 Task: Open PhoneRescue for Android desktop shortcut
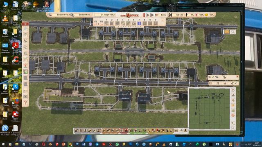[5, 130]
